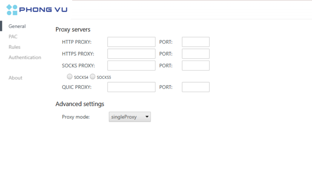Screen dimensions: 312x195
Task: Open the Proxy mode dropdown
Action: (129, 117)
